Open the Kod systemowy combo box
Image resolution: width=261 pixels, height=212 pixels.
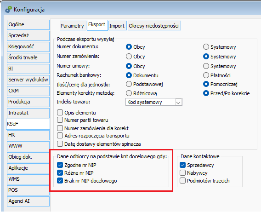[153, 102]
